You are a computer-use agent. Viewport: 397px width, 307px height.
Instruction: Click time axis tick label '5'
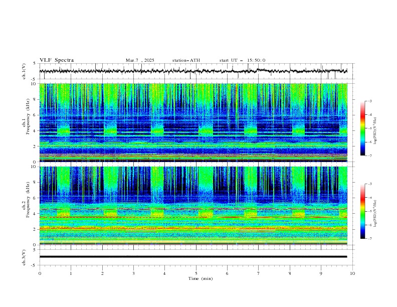click(196, 273)
